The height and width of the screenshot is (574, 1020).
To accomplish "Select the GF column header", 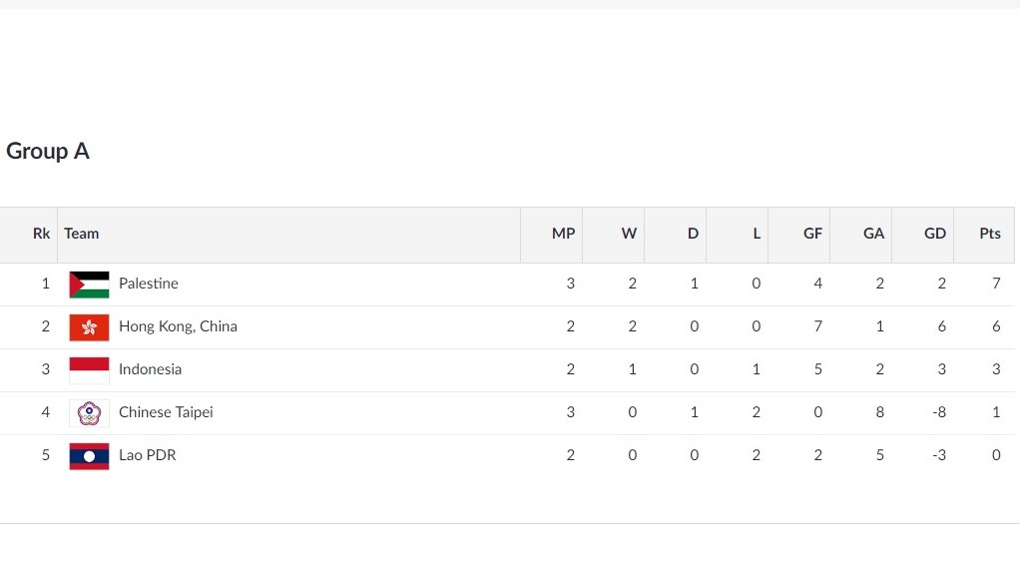I will tap(812, 234).
